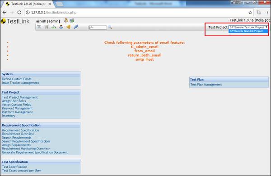The height and width of the screenshot is (176, 271).
Task: Open Requirement Specification grey toolbar icon
Action: 47,27
